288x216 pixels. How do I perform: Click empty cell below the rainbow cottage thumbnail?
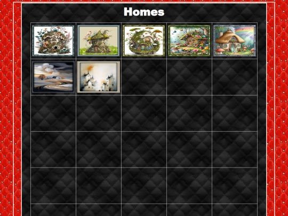click(x=235, y=77)
